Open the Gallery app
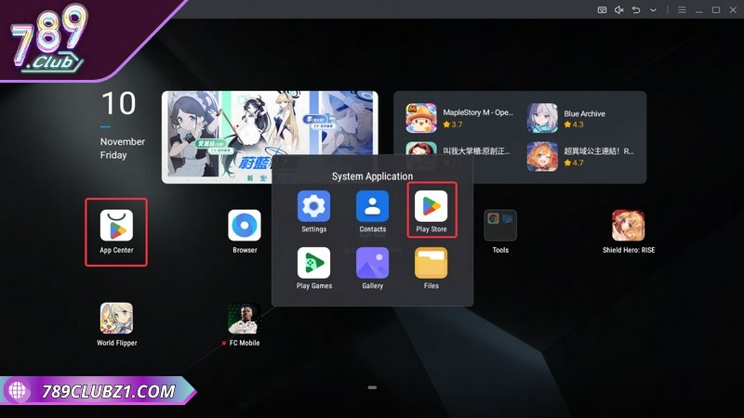Viewport: 744px width, 418px height. click(x=372, y=263)
